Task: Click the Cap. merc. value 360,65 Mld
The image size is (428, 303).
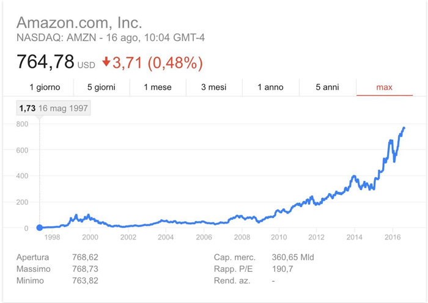Action: (x=293, y=257)
